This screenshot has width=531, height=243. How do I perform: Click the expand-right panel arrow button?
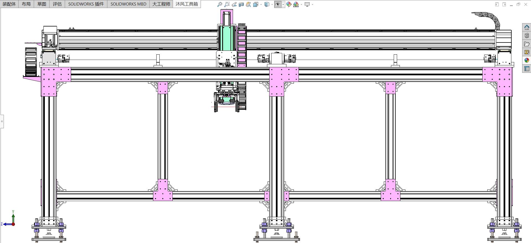pos(504,4)
